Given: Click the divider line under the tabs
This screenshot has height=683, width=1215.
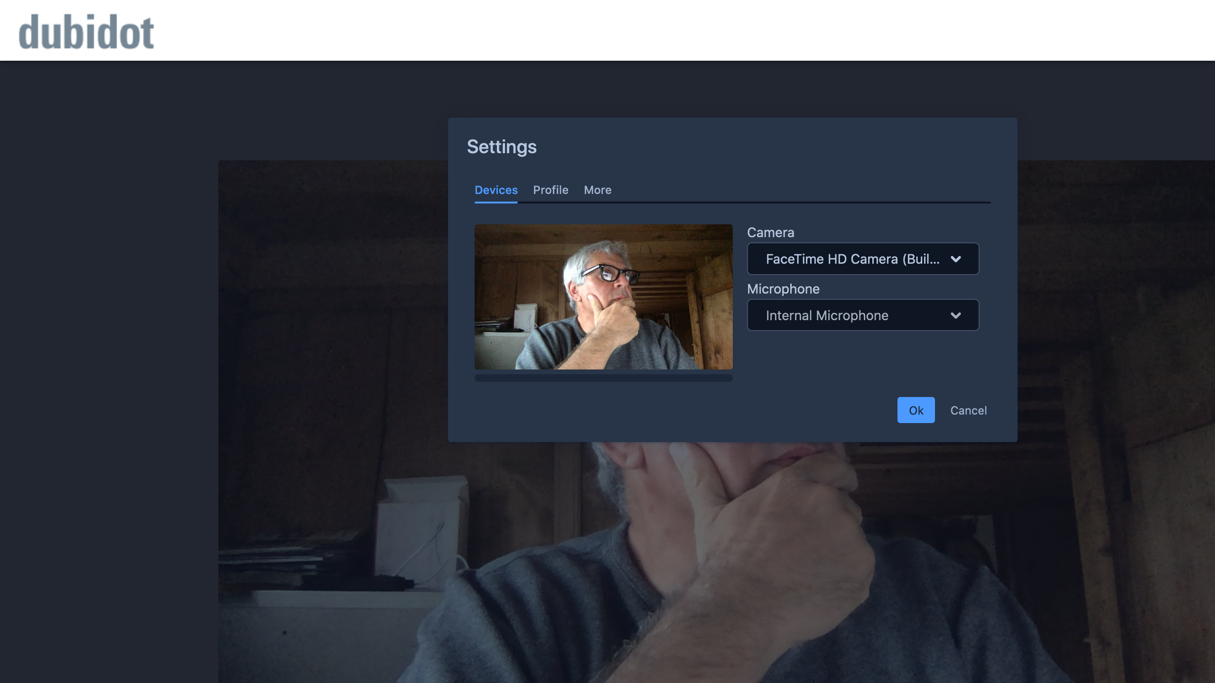Looking at the screenshot, I should (759, 203).
